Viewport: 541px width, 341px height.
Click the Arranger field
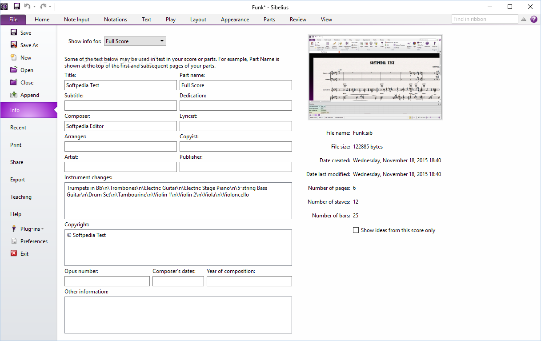click(120, 146)
